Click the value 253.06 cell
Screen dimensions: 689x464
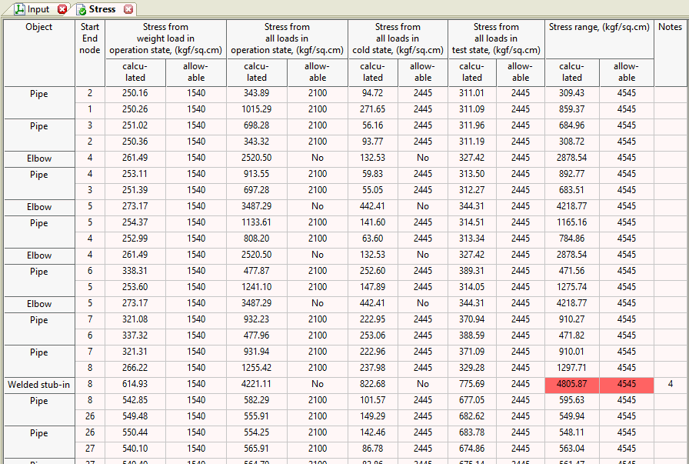pyautogui.click(x=373, y=335)
